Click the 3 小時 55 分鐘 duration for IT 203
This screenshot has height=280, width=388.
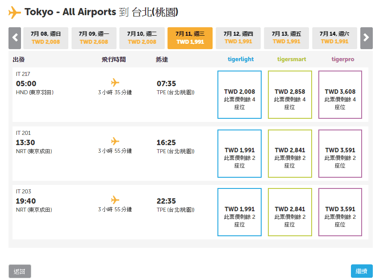115,209
